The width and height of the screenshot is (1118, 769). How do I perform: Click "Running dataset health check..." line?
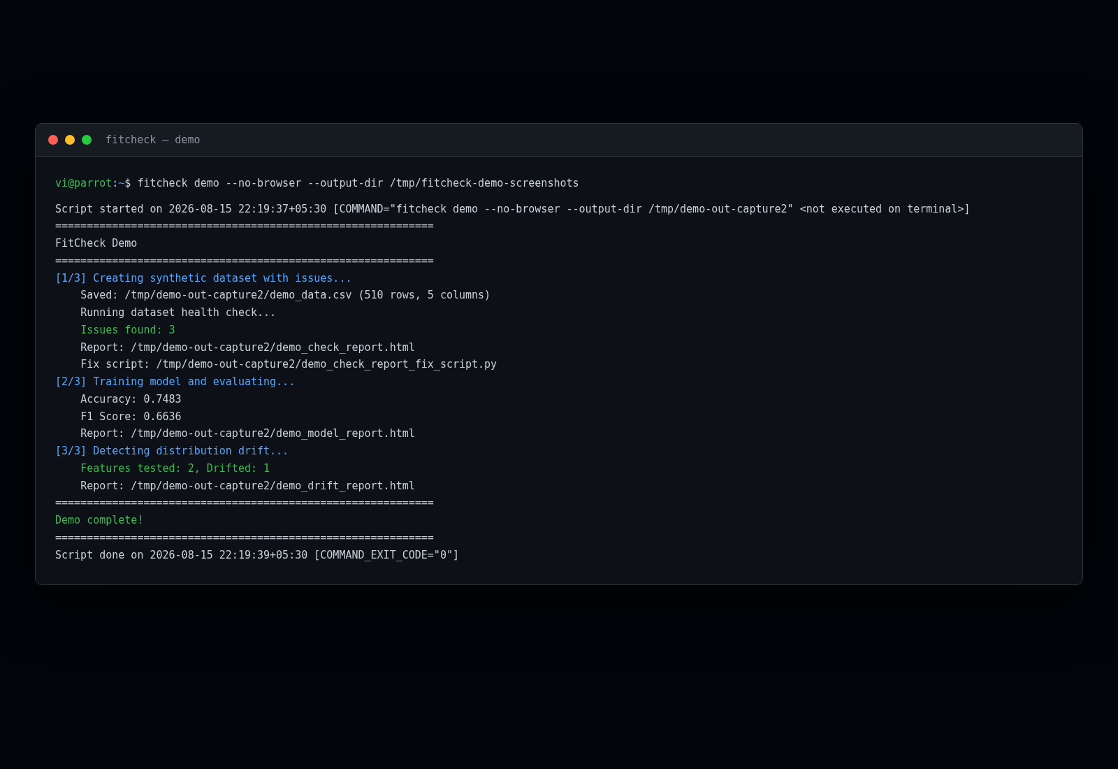[x=178, y=312]
